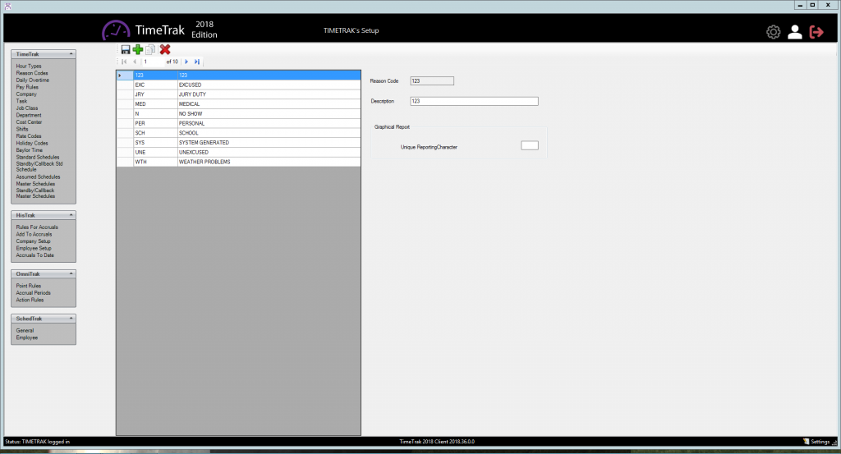Open Task setup

tap(21, 101)
